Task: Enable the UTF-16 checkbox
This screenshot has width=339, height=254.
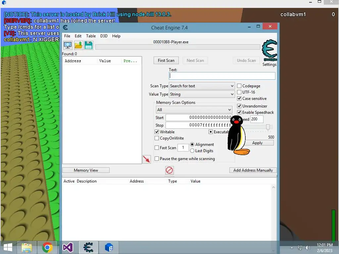Action: (x=239, y=92)
